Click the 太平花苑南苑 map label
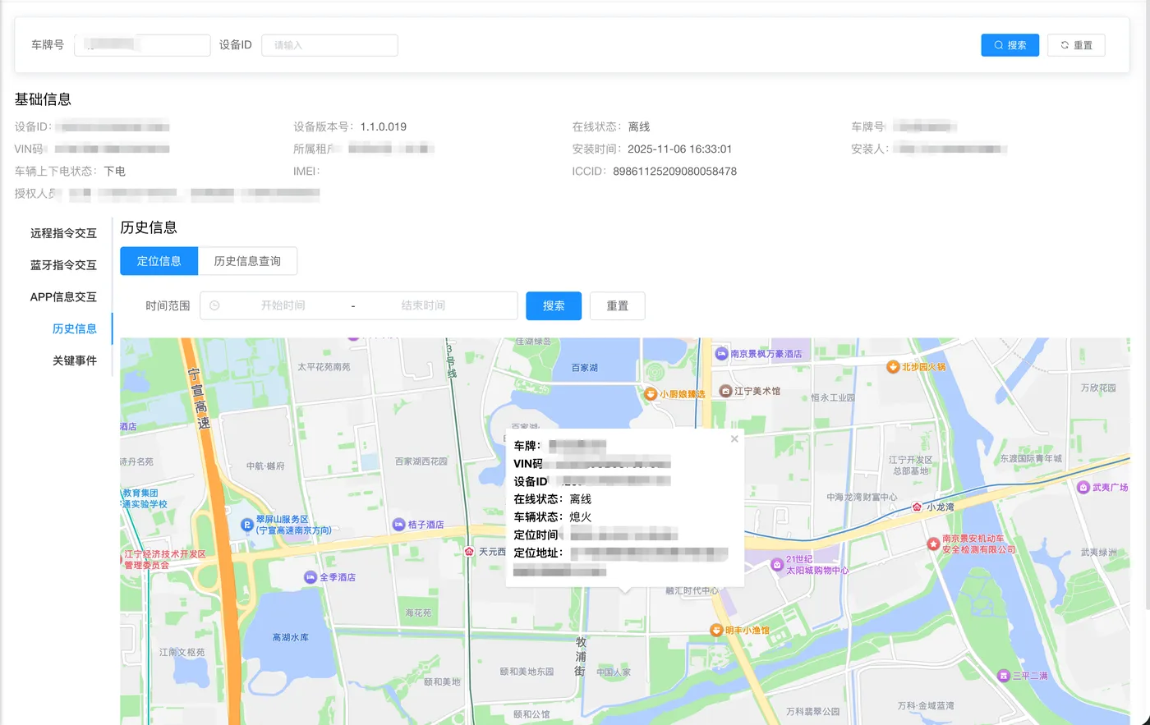The image size is (1150, 725). (324, 367)
